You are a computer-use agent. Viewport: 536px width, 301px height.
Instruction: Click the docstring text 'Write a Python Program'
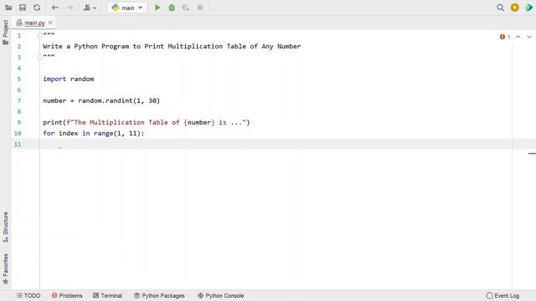pos(85,47)
